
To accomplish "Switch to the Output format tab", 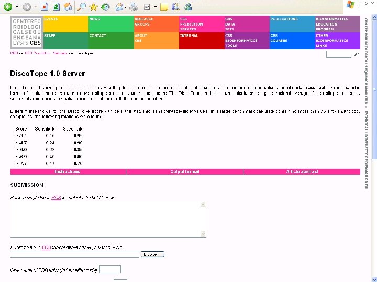I will [x=184, y=172].
